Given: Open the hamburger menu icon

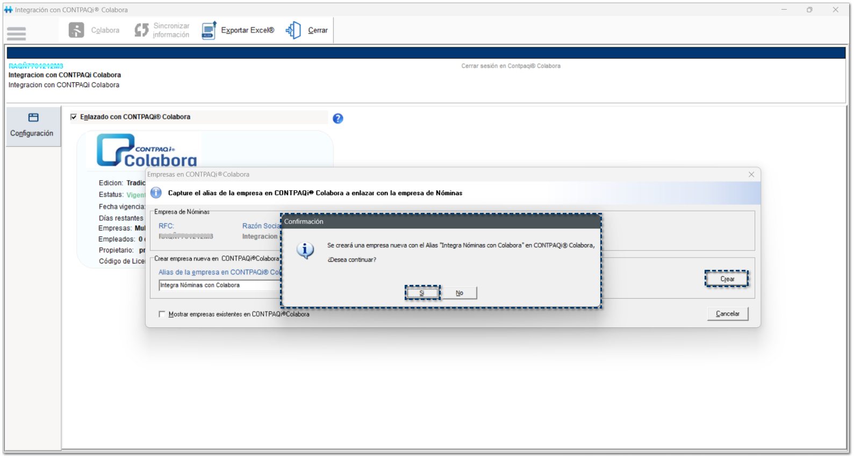Looking at the screenshot, I should (16, 33).
